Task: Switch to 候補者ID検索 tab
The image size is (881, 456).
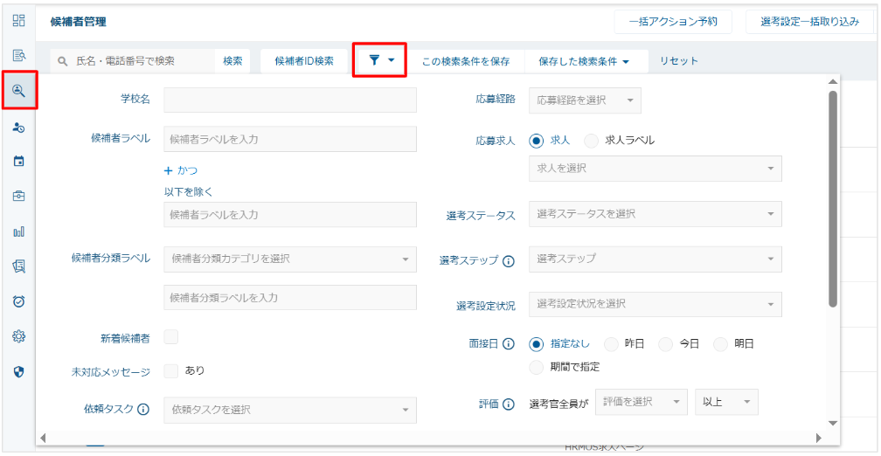Action: pyautogui.click(x=304, y=61)
